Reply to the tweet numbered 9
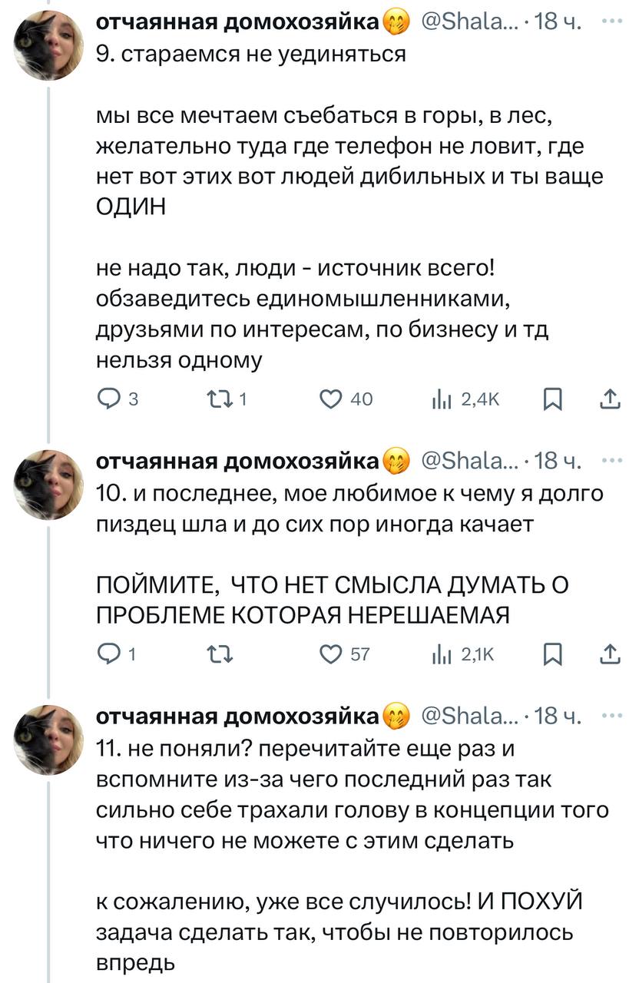Viewport: 639px width, 983px height. tap(108, 399)
